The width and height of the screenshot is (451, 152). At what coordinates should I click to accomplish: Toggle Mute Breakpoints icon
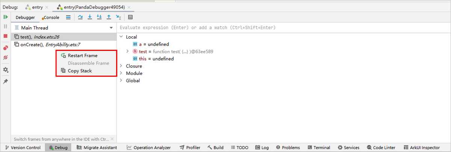click(6, 58)
